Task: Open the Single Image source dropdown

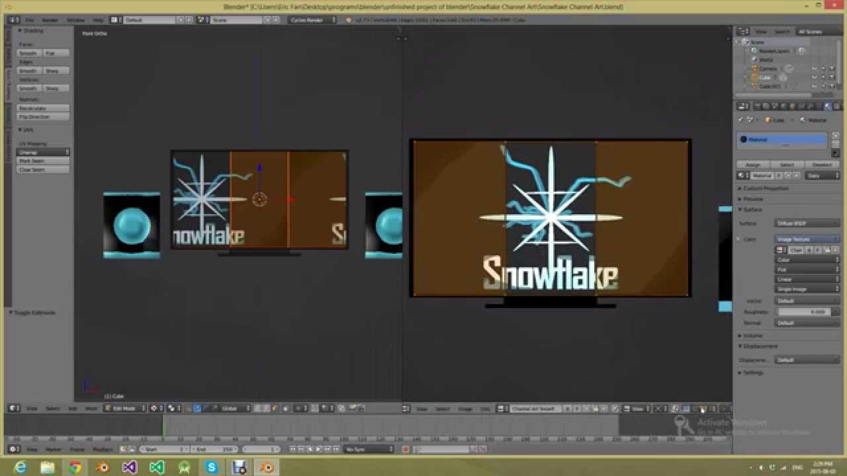Action: (808, 289)
